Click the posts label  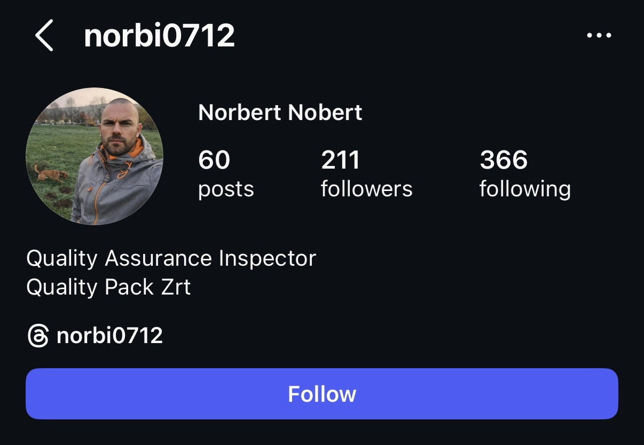pos(226,190)
